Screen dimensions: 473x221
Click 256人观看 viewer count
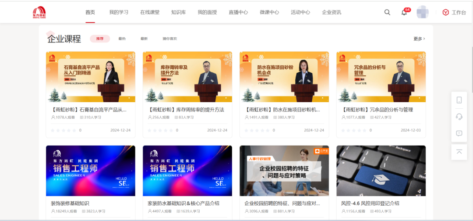[x=159, y=117]
